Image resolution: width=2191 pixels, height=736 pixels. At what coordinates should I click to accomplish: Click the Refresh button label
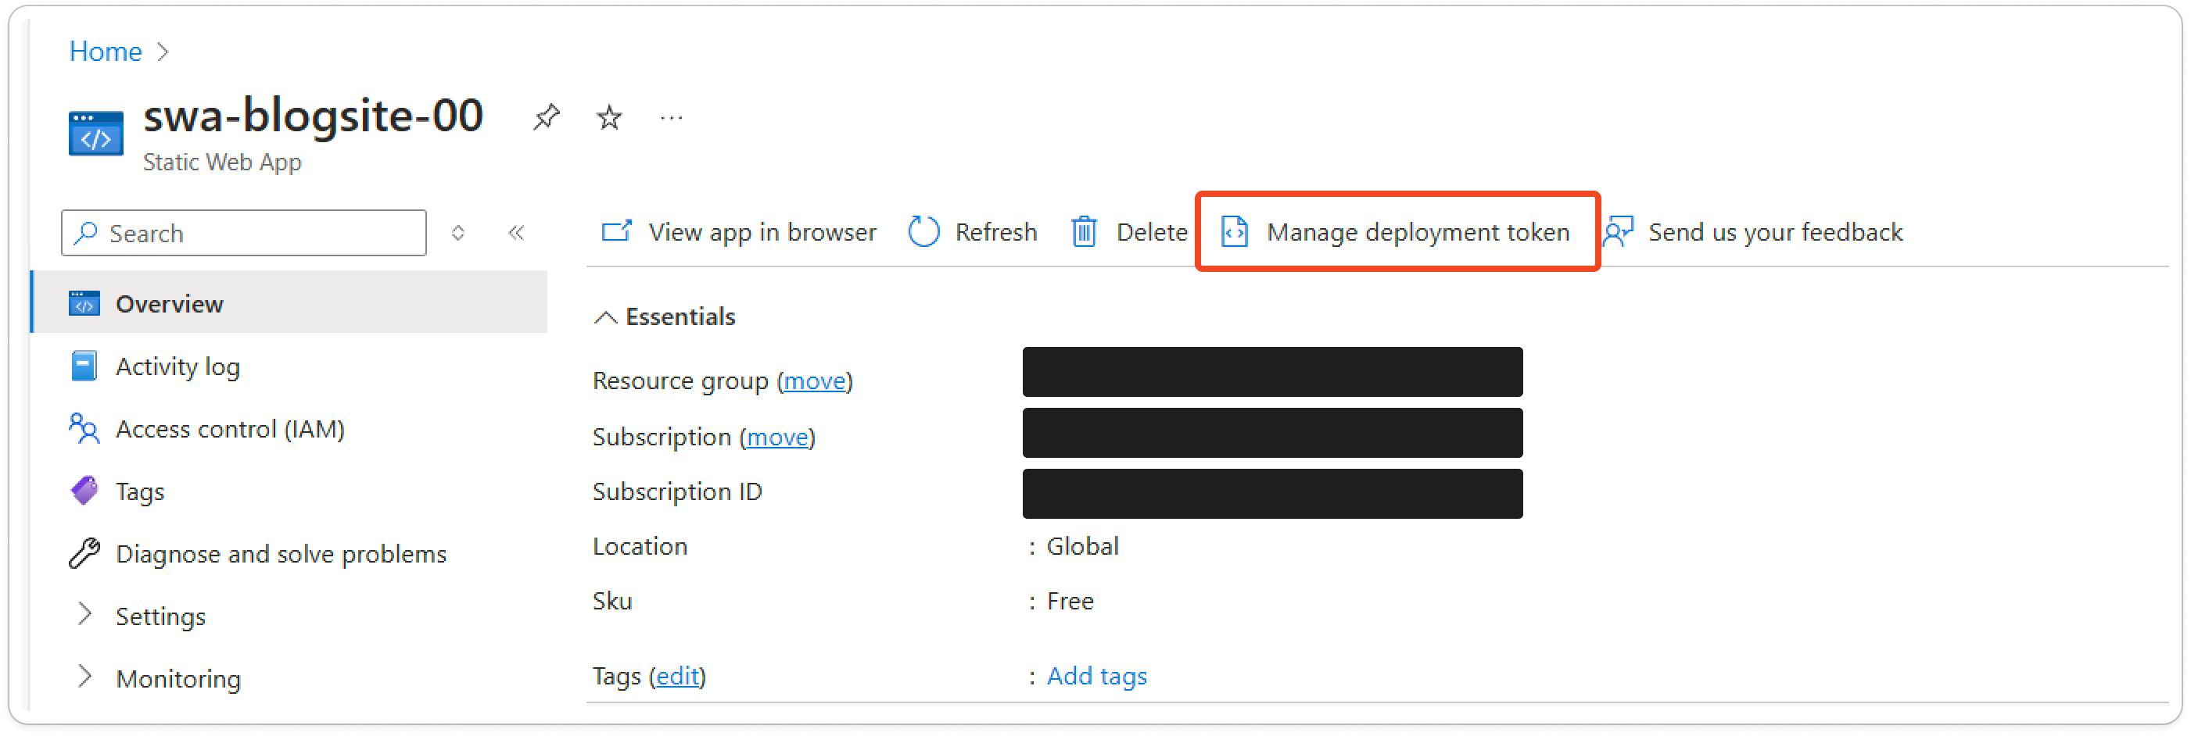(x=996, y=232)
